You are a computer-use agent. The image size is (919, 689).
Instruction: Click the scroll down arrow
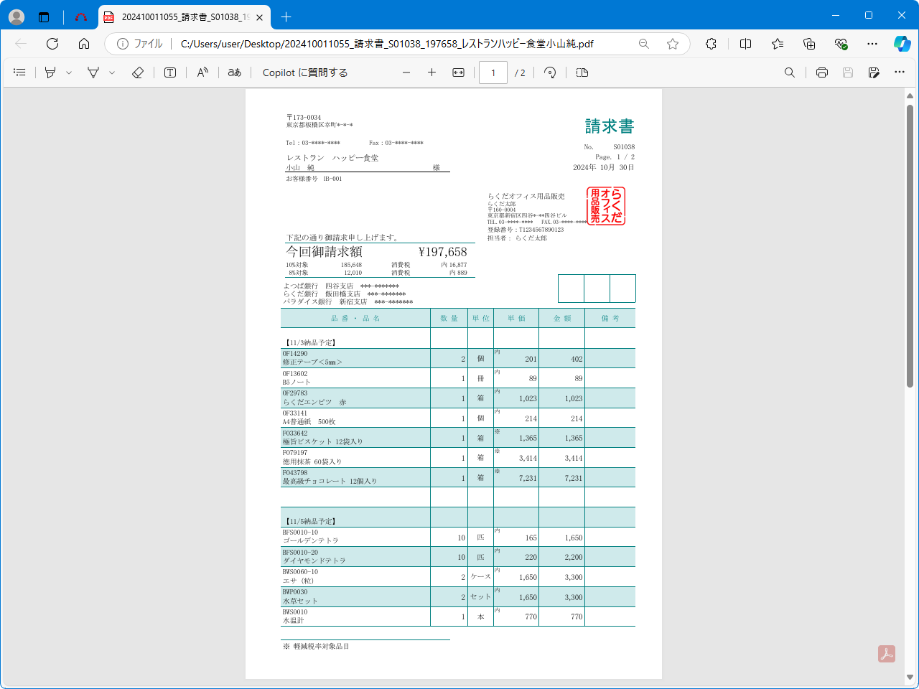coord(910,677)
